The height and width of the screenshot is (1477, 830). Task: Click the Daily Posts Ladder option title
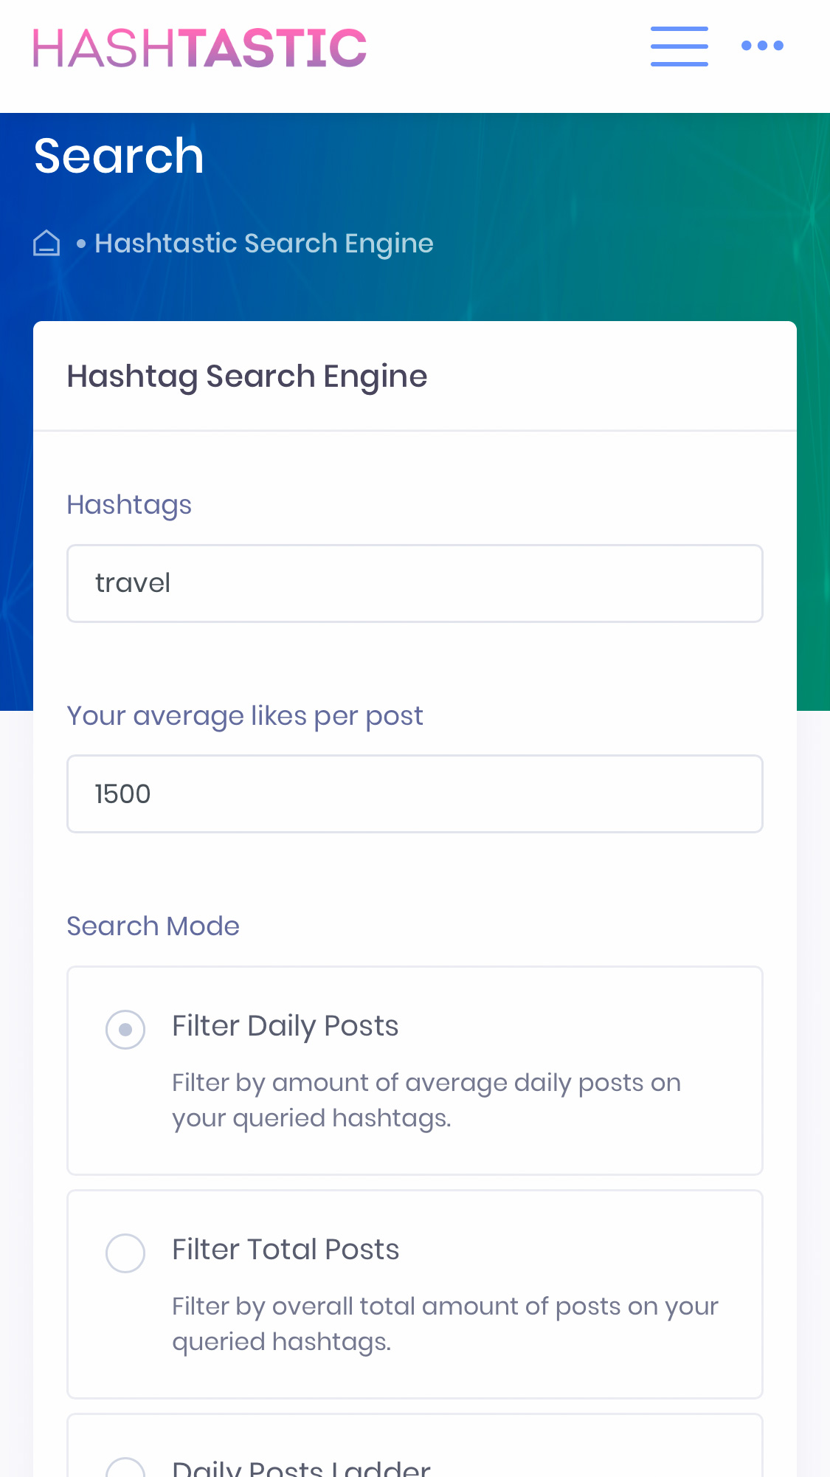click(x=301, y=1469)
